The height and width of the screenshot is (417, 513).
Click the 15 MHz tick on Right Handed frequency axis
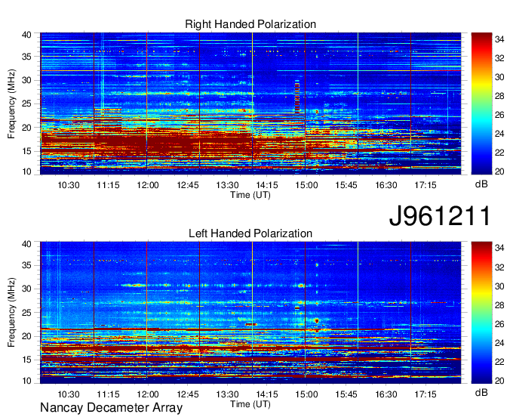tap(26, 151)
